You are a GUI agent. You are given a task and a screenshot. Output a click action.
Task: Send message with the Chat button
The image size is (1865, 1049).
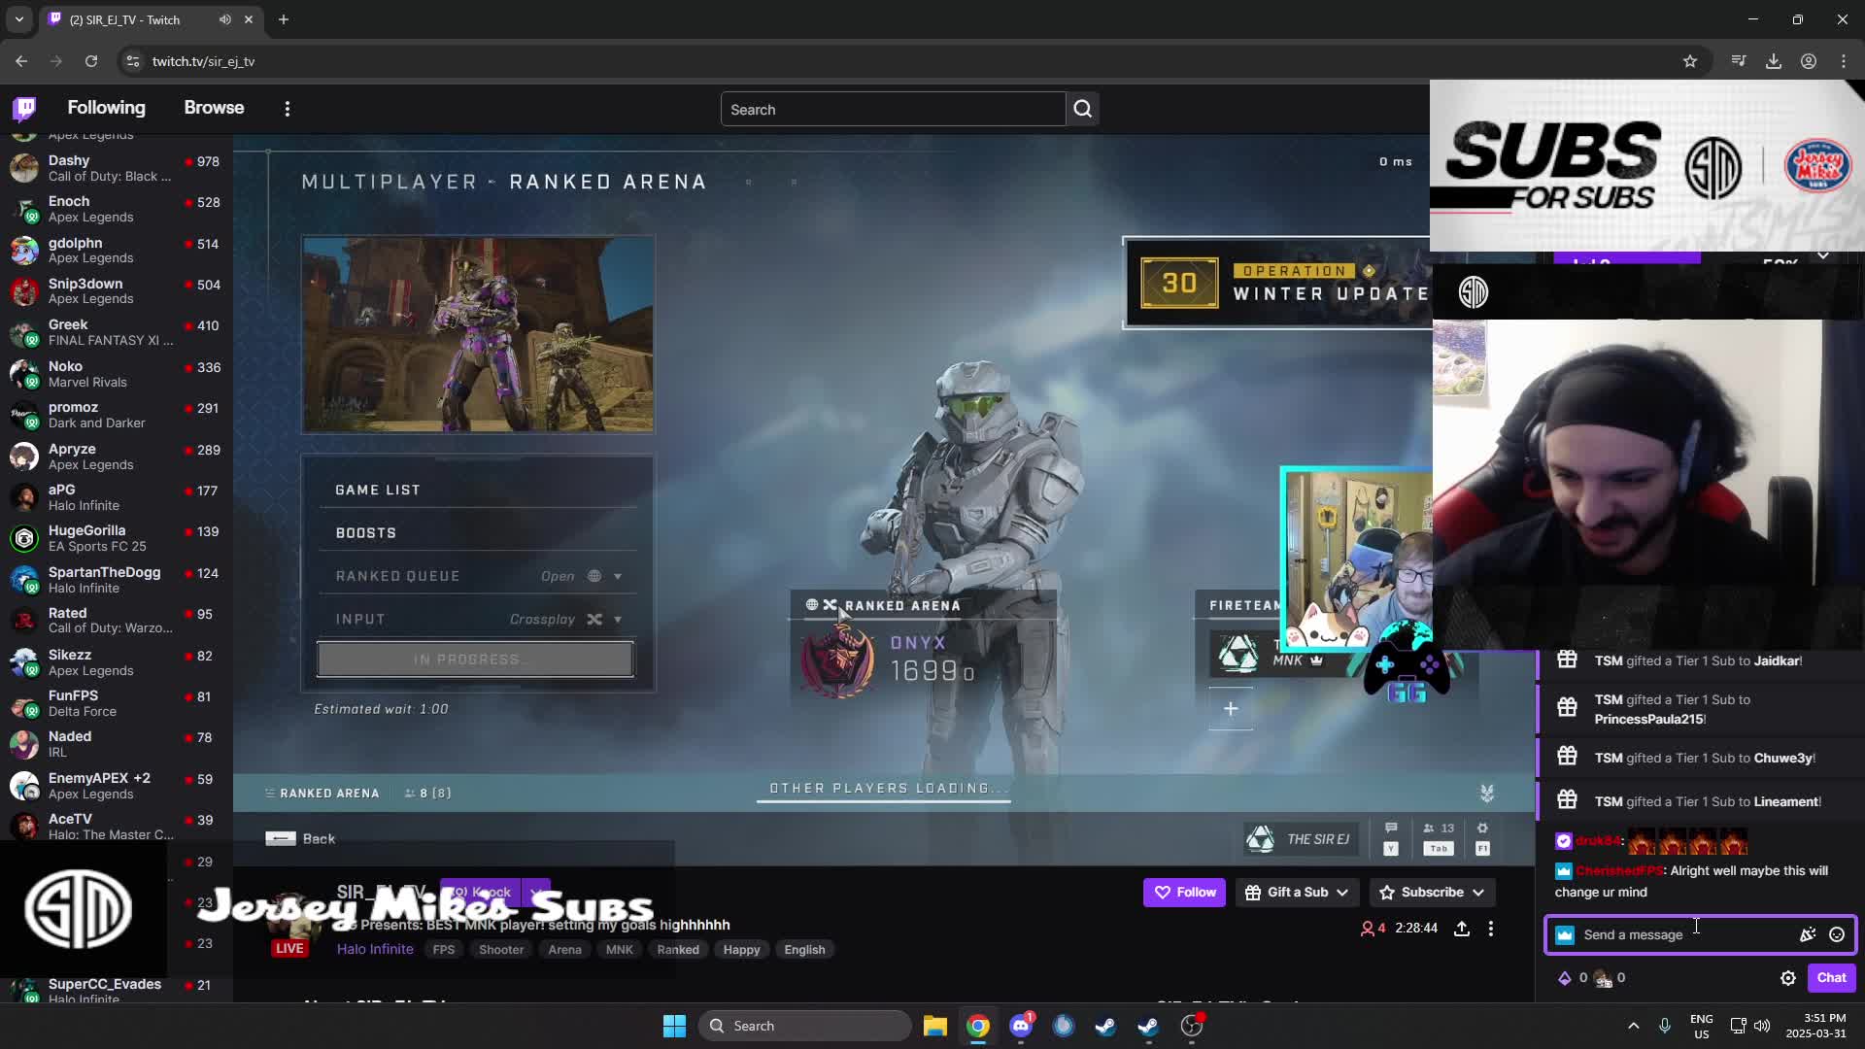pos(1831,978)
